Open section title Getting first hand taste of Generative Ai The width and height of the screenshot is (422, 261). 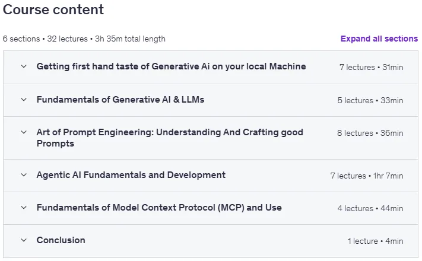171,66
